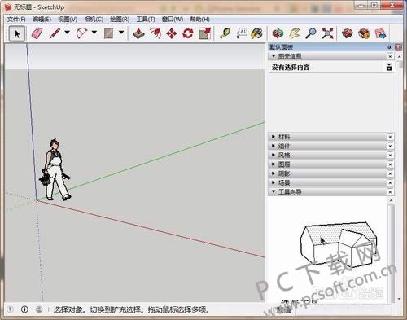Select the Rectangle shape tool
Viewport: 407px width, 320px height.
(x=108, y=33)
